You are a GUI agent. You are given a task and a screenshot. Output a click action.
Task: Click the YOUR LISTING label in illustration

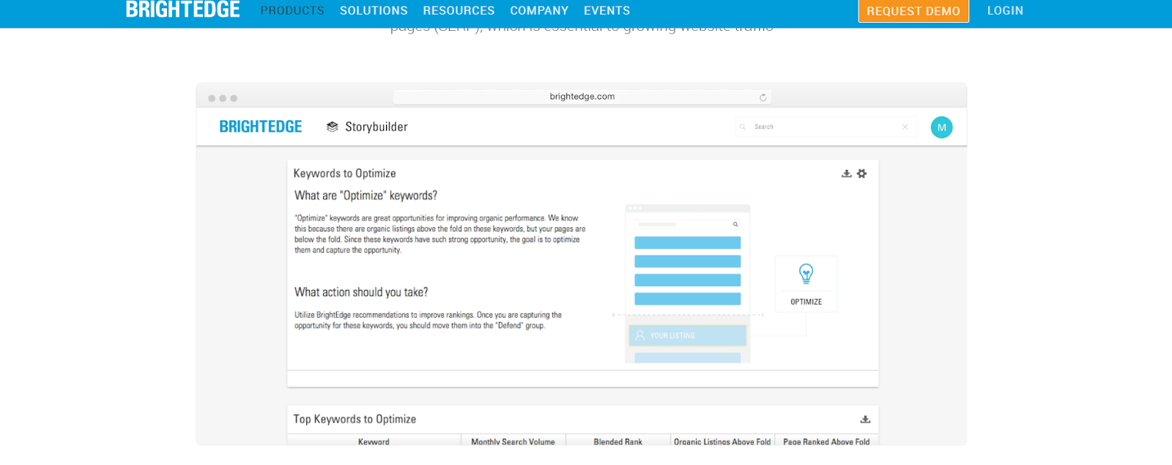(x=672, y=335)
